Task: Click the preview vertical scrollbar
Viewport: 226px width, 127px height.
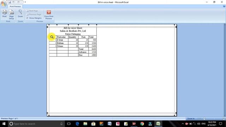Action: pos(225,70)
